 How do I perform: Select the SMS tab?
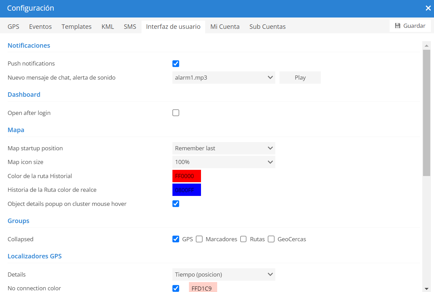130,26
